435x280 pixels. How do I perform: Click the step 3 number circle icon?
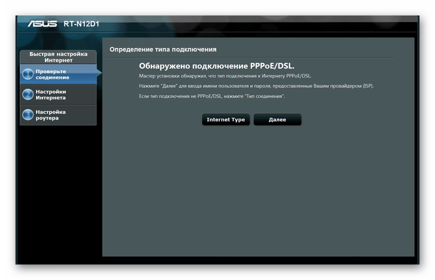point(28,115)
